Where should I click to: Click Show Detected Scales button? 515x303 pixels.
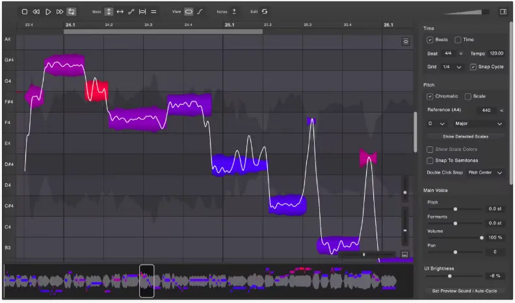pyautogui.click(x=465, y=137)
